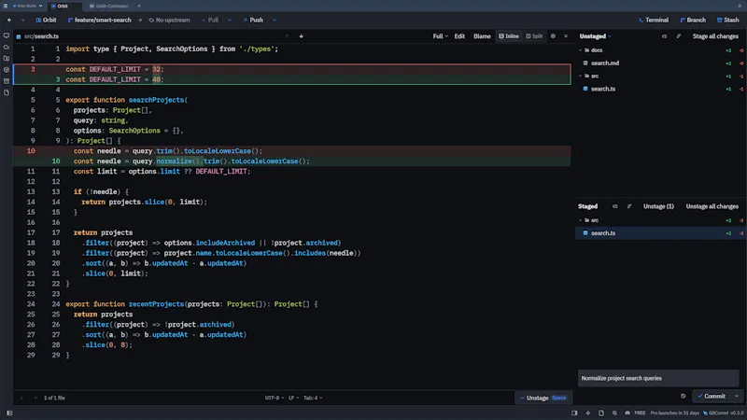Click the Pull button
This screenshot has height=420, width=747.
click(210, 20)
